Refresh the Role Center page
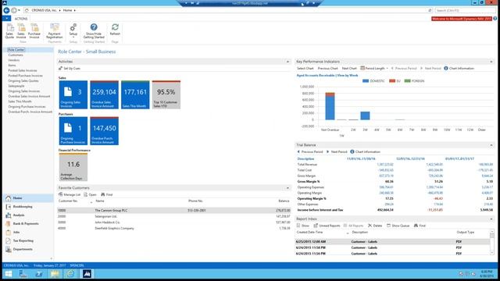Image resolution: width=500 pixels, height=281 pixels. click(115, 30)
